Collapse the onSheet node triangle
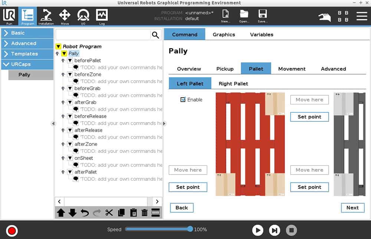Image resolution: width=371 pixels, height=239 pixels. tap(70, 158)
